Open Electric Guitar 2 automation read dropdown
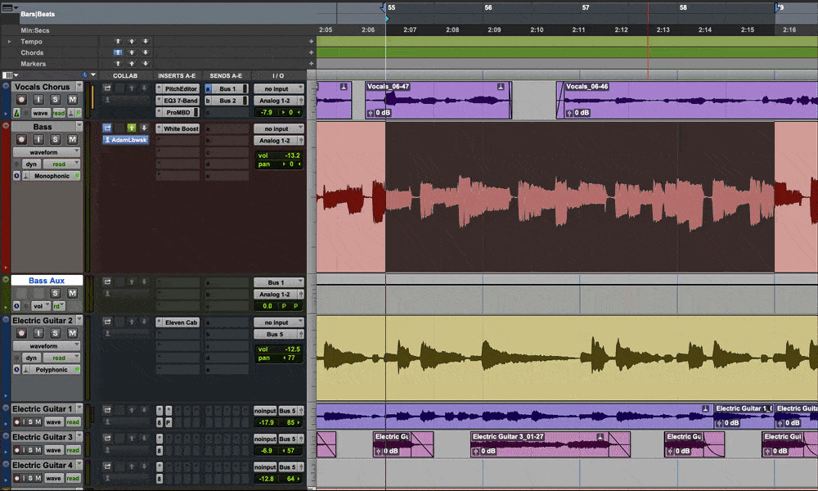The height and width of the screenshot is (491, 818). tap(61, 358)
